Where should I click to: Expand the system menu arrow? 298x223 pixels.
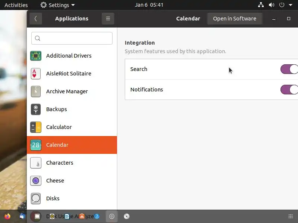(x=291, y=5)
